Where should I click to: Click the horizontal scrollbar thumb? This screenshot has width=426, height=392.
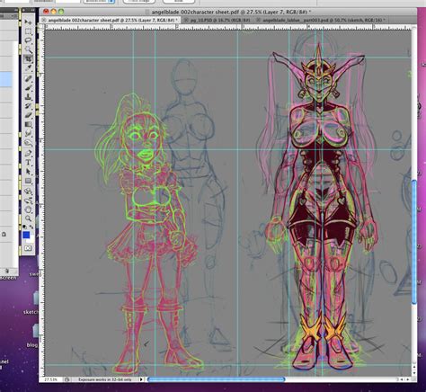click(x=216, y=379)
